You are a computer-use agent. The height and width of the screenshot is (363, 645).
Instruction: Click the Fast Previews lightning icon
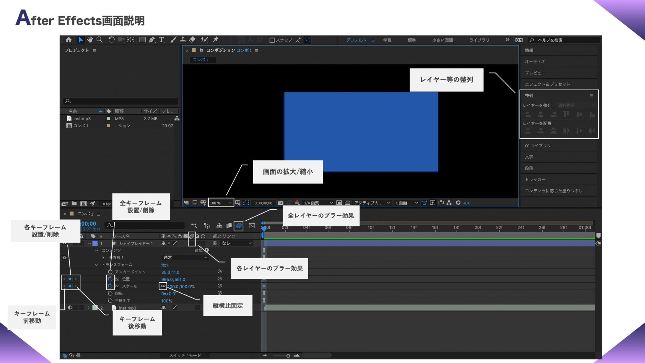[x=433, y=203]
